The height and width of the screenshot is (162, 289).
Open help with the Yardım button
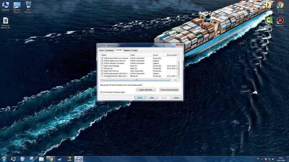click(x=176, y=98)
